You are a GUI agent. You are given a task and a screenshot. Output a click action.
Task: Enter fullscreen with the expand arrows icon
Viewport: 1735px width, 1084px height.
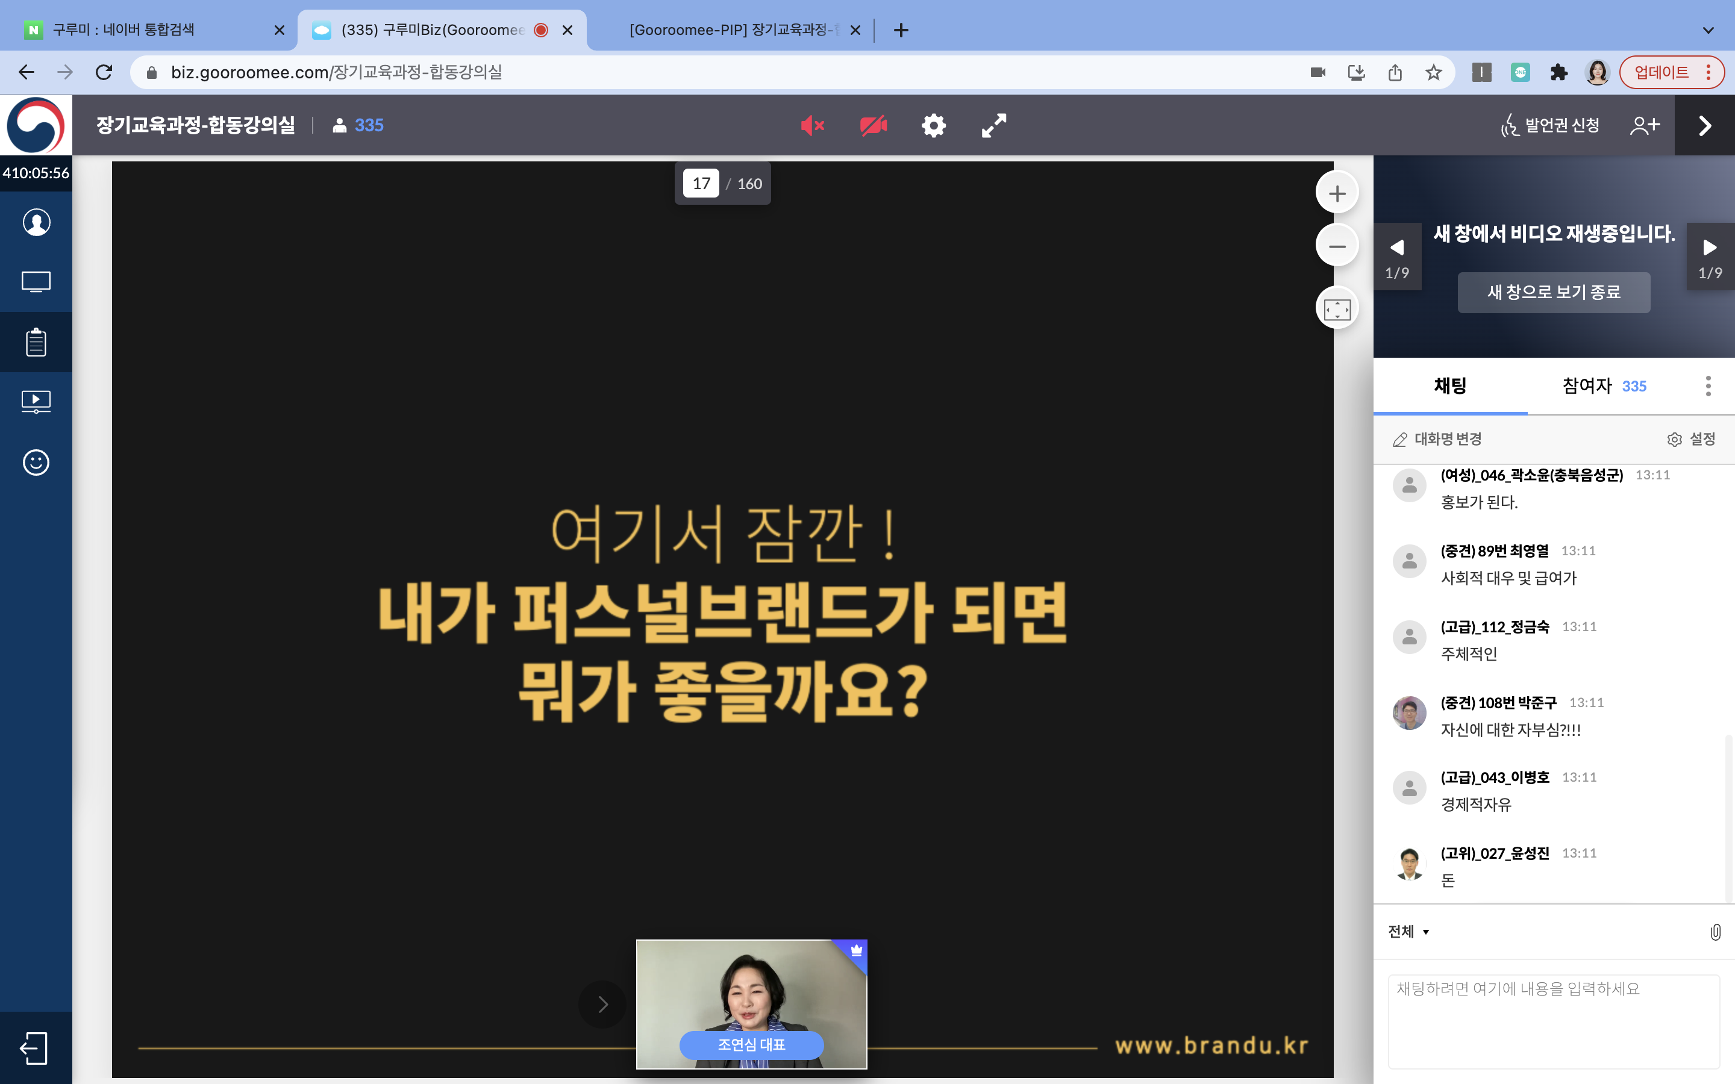993,125
